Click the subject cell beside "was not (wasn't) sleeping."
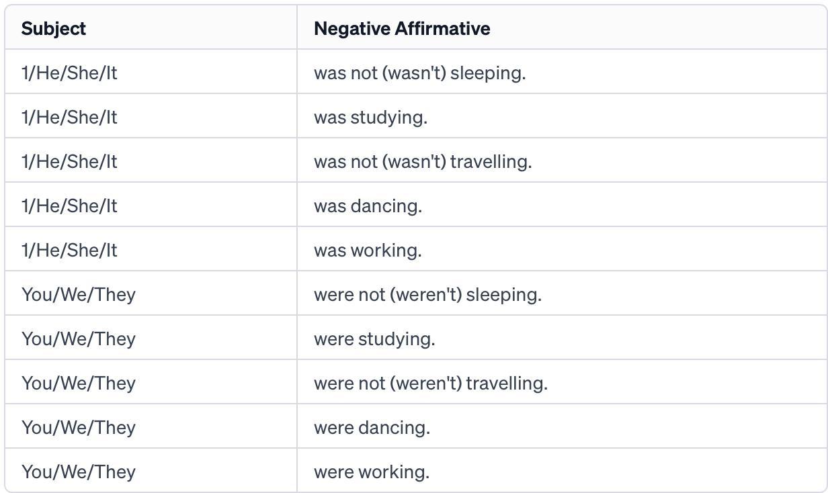This screenshot has width=828, height=493. click(69, 73)
